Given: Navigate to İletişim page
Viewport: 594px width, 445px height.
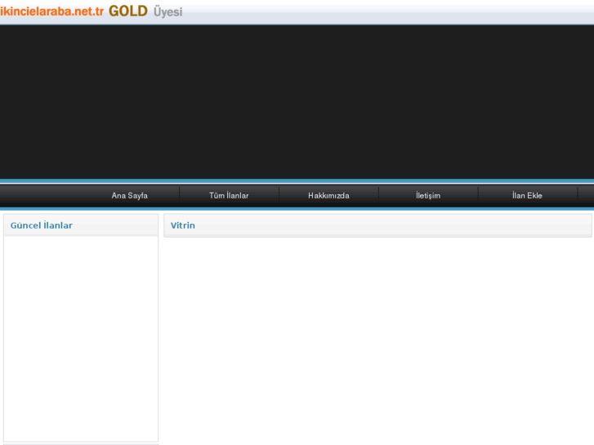Looking at the screenshot, I should point(427,196).
